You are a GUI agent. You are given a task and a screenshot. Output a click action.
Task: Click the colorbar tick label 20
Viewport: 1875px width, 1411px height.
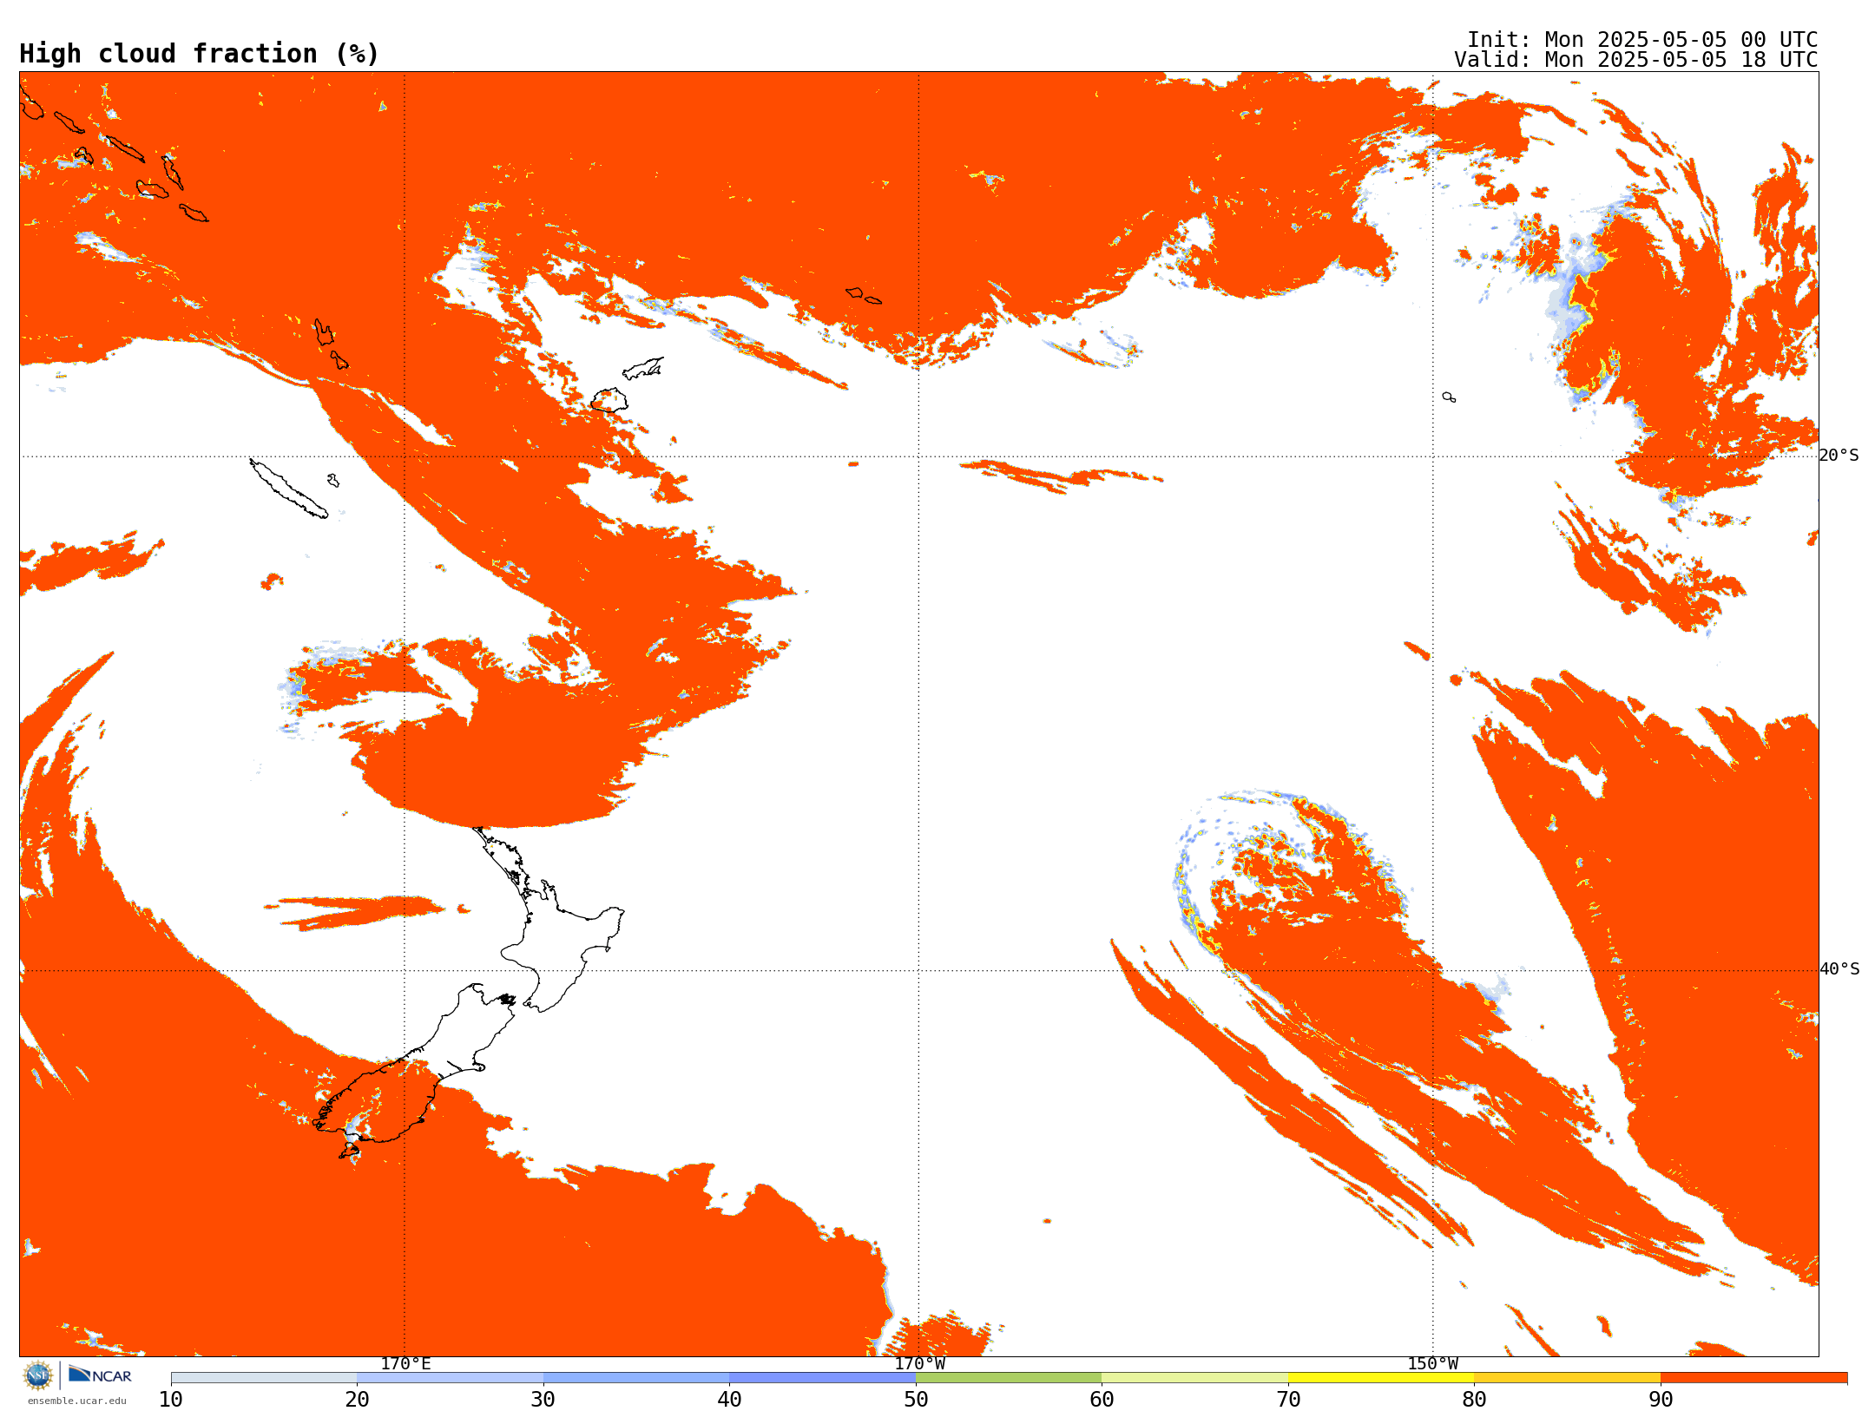pyautogui.click(x=357, y=1399)
